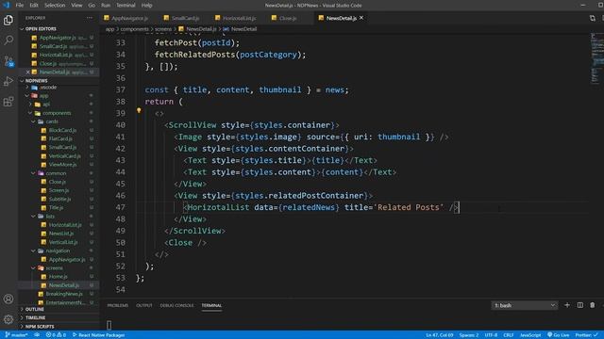Open the Accounts icon in the activity bar
Image resolution: width=604 pixels, height=339 pixels.
tap(8, 299)
